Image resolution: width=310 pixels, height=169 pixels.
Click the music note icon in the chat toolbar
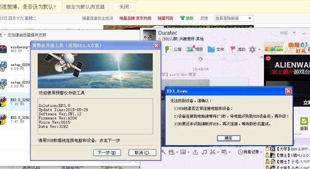point(204,152)
